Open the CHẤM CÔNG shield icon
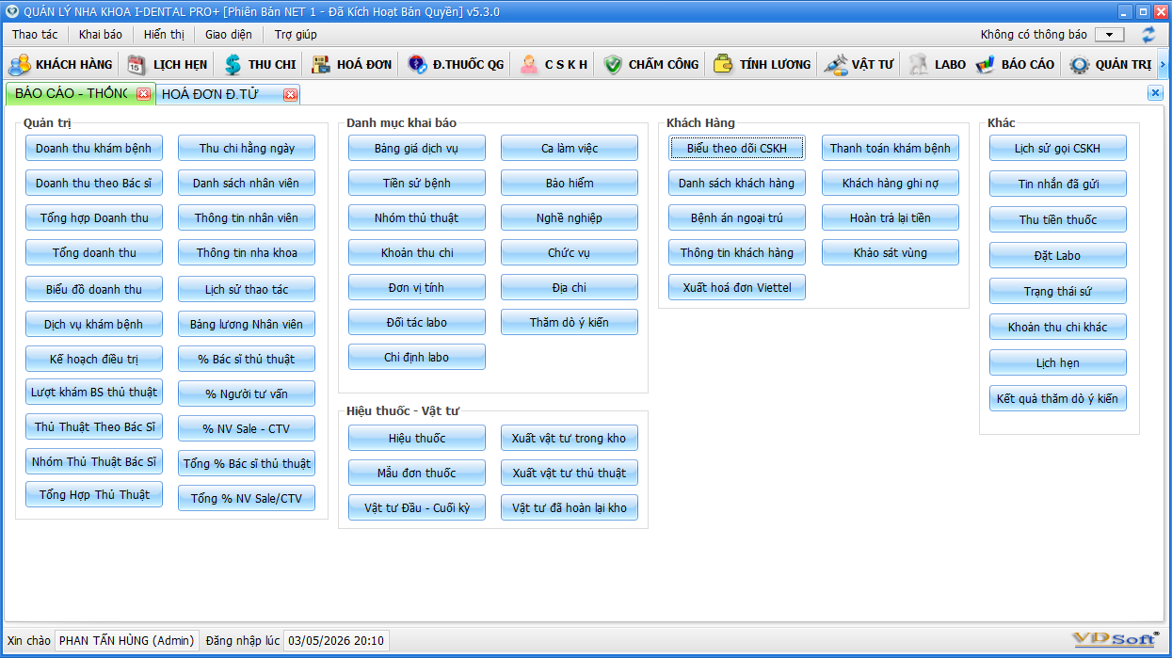 pyautogui.click(x=613, y=65)
